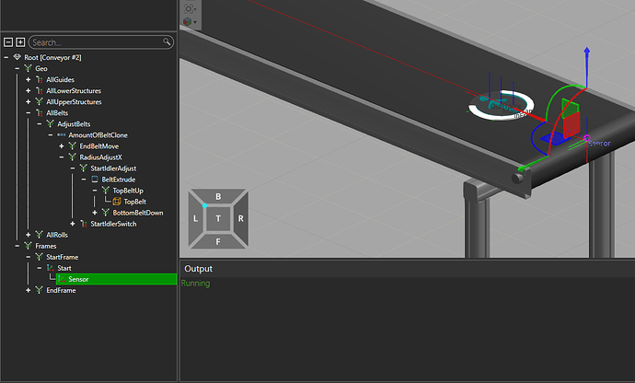Click the L face on the view cube

tap(196, 219)
